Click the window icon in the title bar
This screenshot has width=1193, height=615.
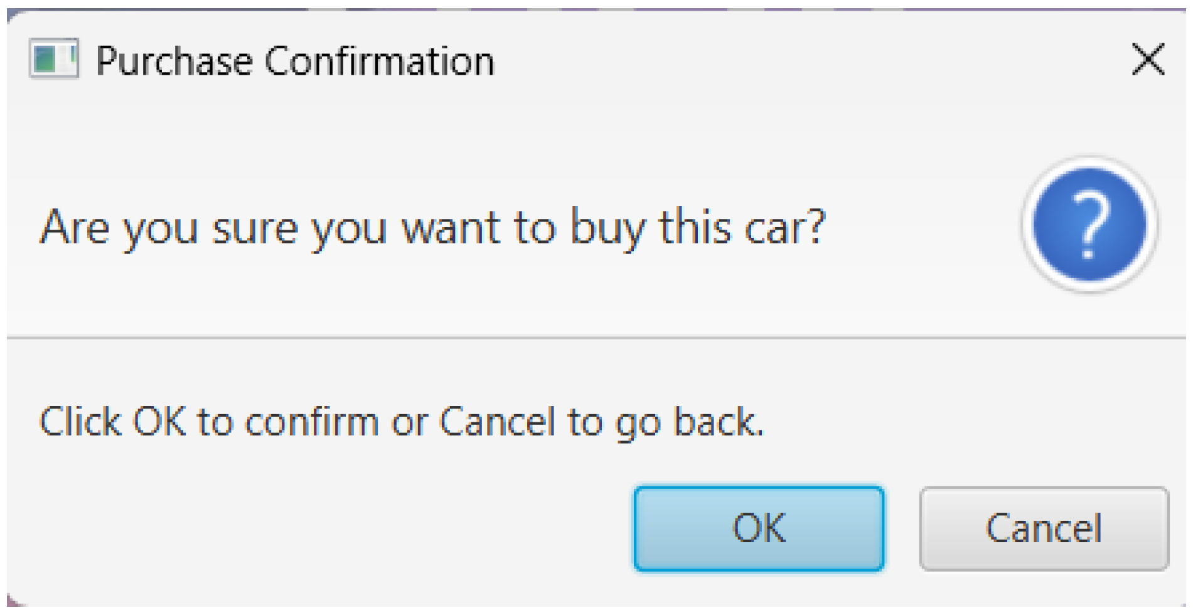click(x=54, y=60)
